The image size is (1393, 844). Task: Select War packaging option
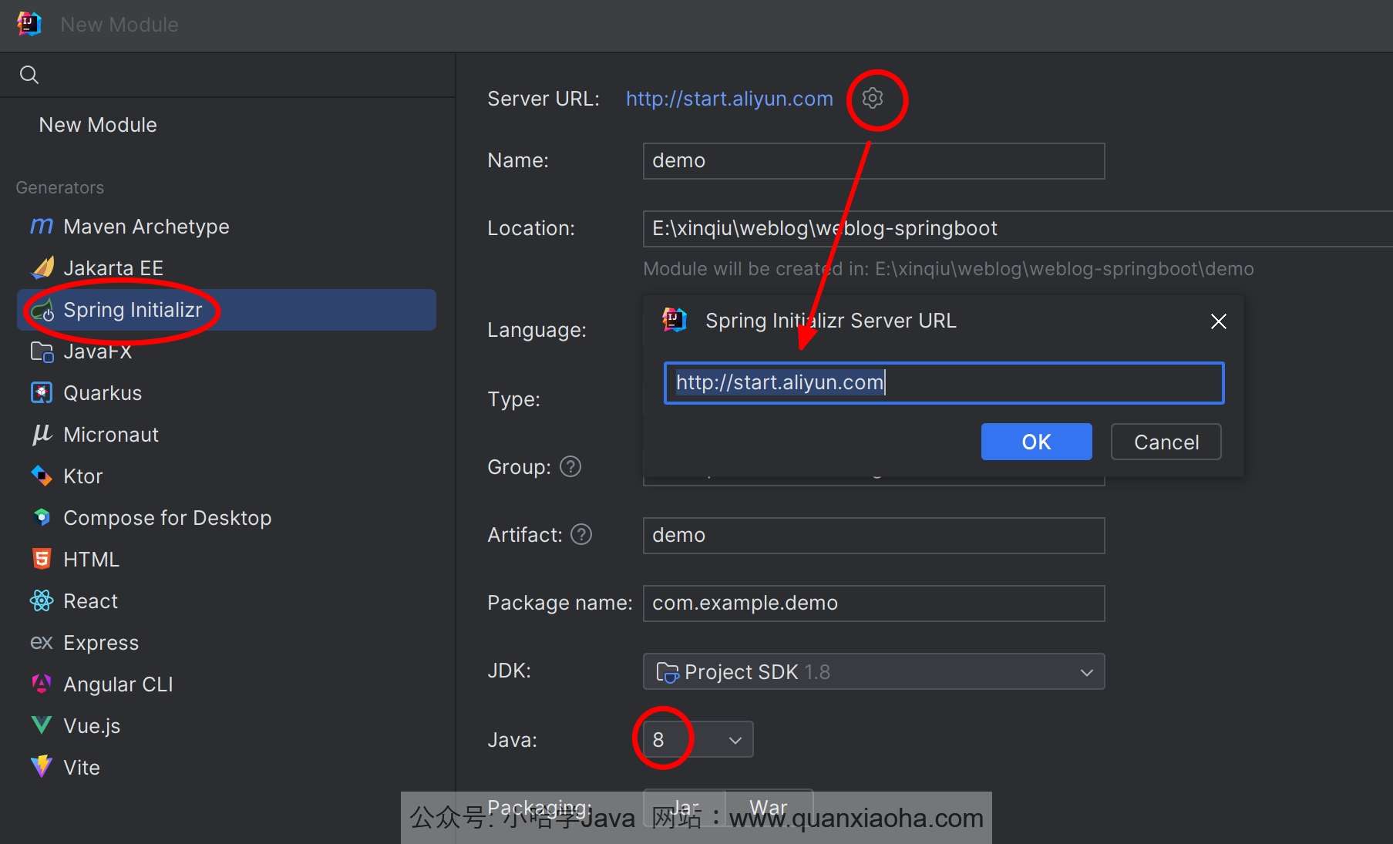pos(769,807)
